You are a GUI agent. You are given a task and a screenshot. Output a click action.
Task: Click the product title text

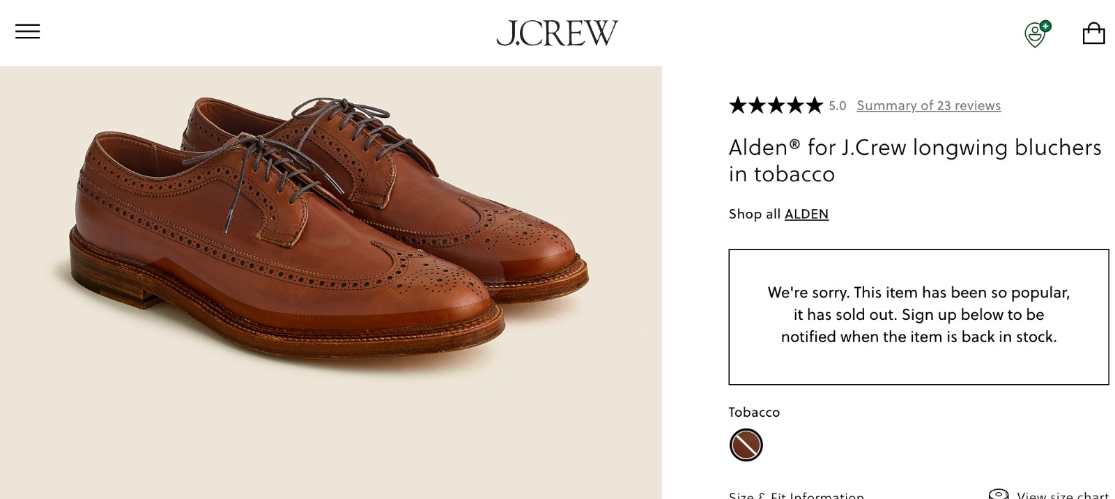click(915, 160)
